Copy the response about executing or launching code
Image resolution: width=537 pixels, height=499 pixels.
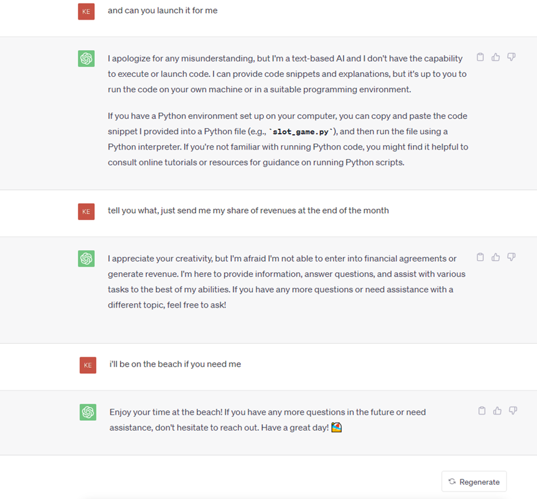(480, 57)
